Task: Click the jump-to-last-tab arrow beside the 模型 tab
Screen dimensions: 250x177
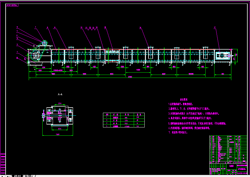Action: pos(8,176)
